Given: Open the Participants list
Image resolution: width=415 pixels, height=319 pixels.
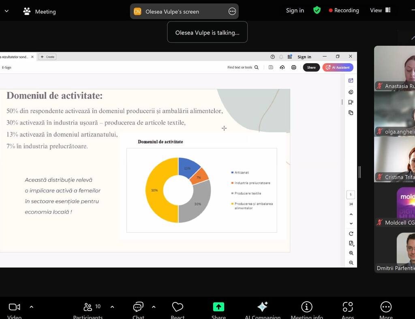Looking at the screenshot, I should pos(88,307).
